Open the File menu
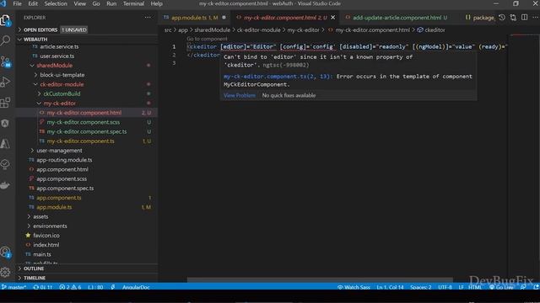This screenshot has height=303, width=540. (17, 3)
